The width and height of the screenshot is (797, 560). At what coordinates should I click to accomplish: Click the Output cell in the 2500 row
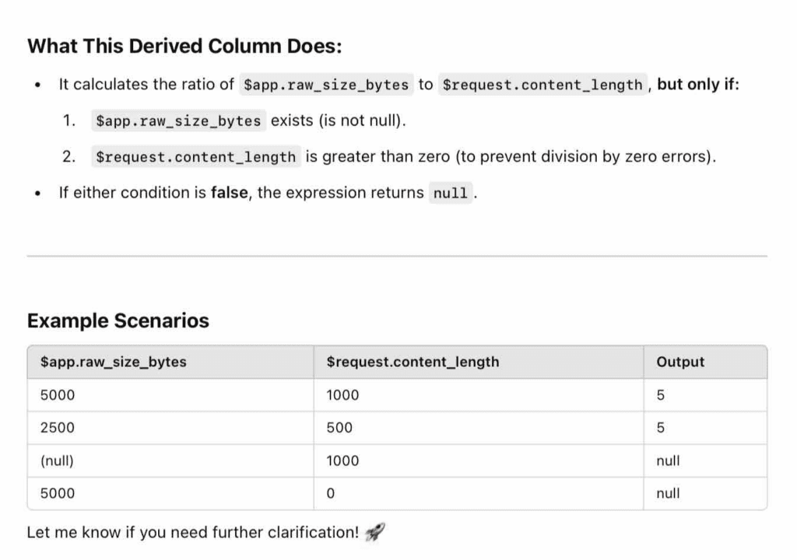[x=661, y=428]
